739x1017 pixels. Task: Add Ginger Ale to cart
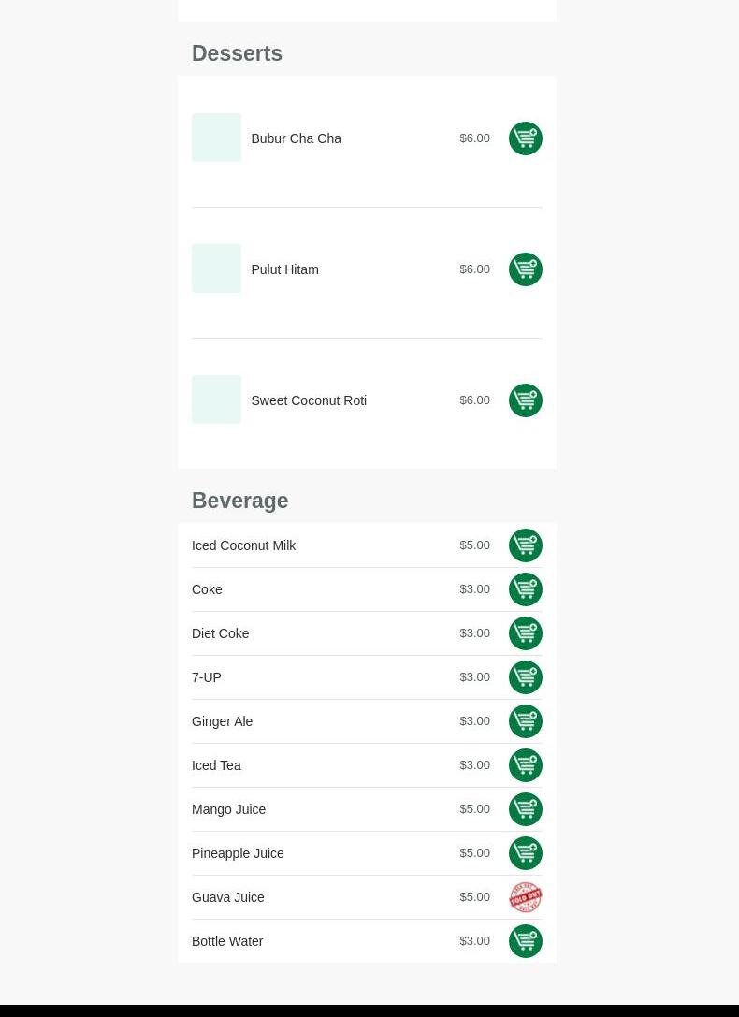pos(525,721)
